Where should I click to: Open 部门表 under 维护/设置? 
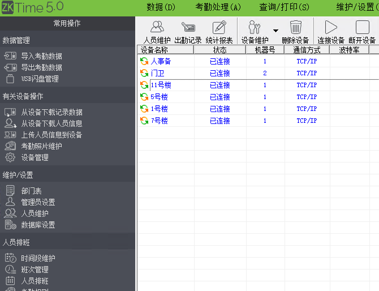pos(31,191)
